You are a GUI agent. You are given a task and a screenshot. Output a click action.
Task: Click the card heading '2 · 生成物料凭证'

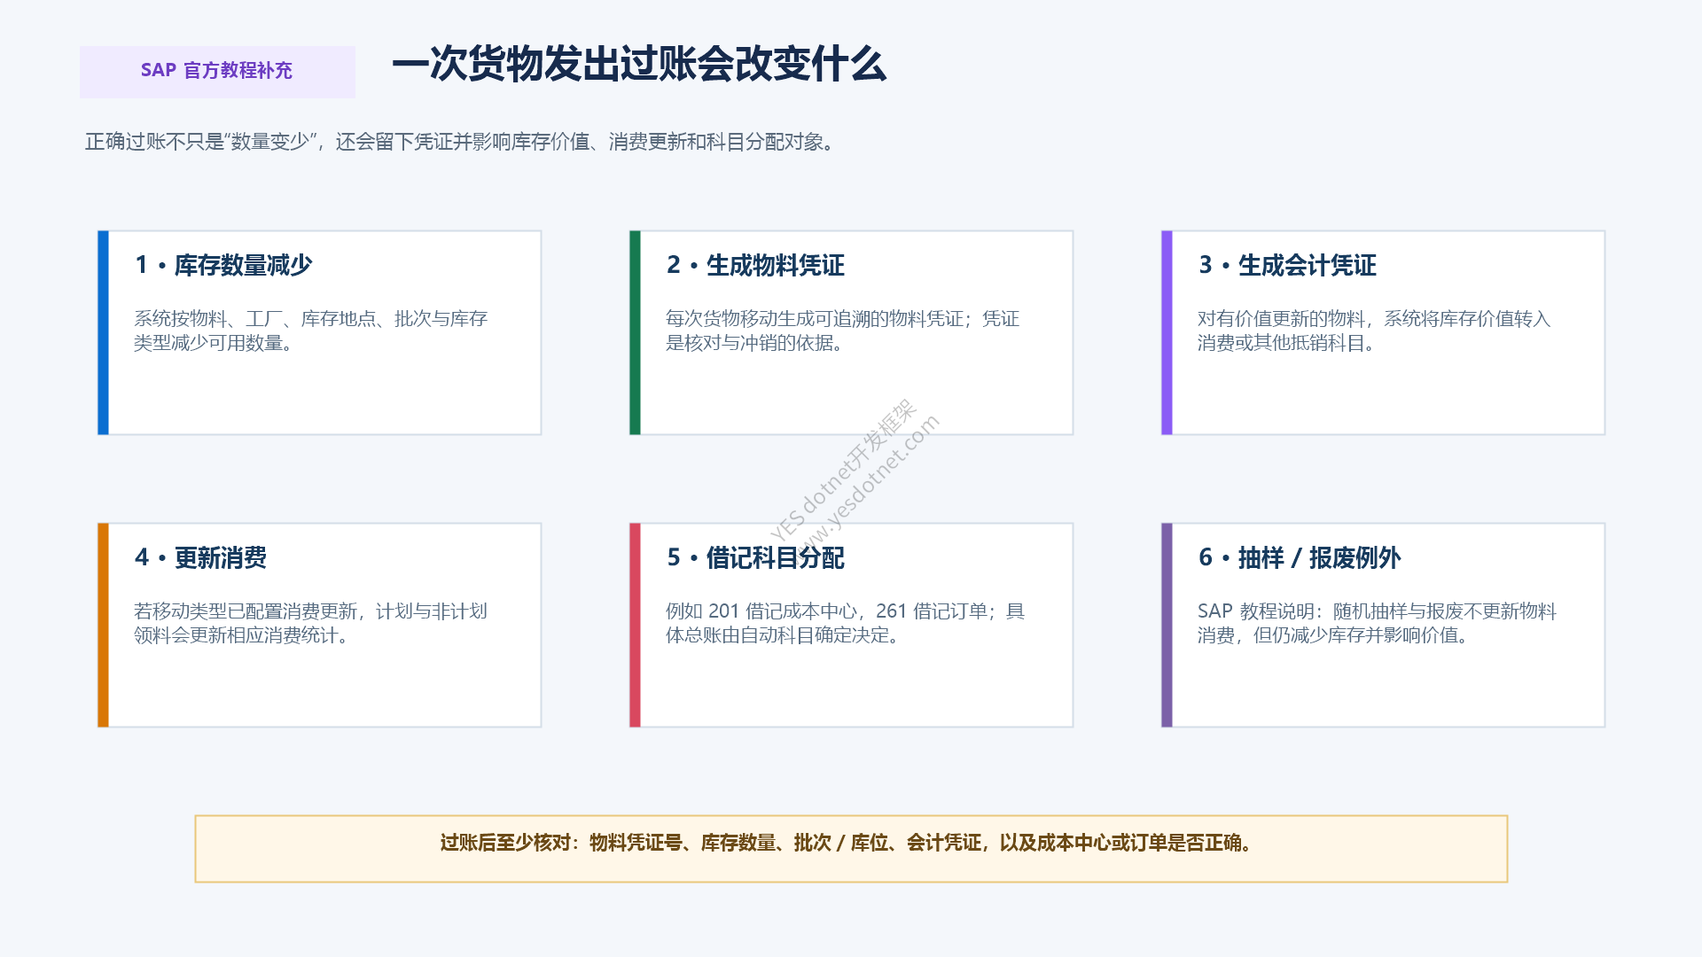755,265
